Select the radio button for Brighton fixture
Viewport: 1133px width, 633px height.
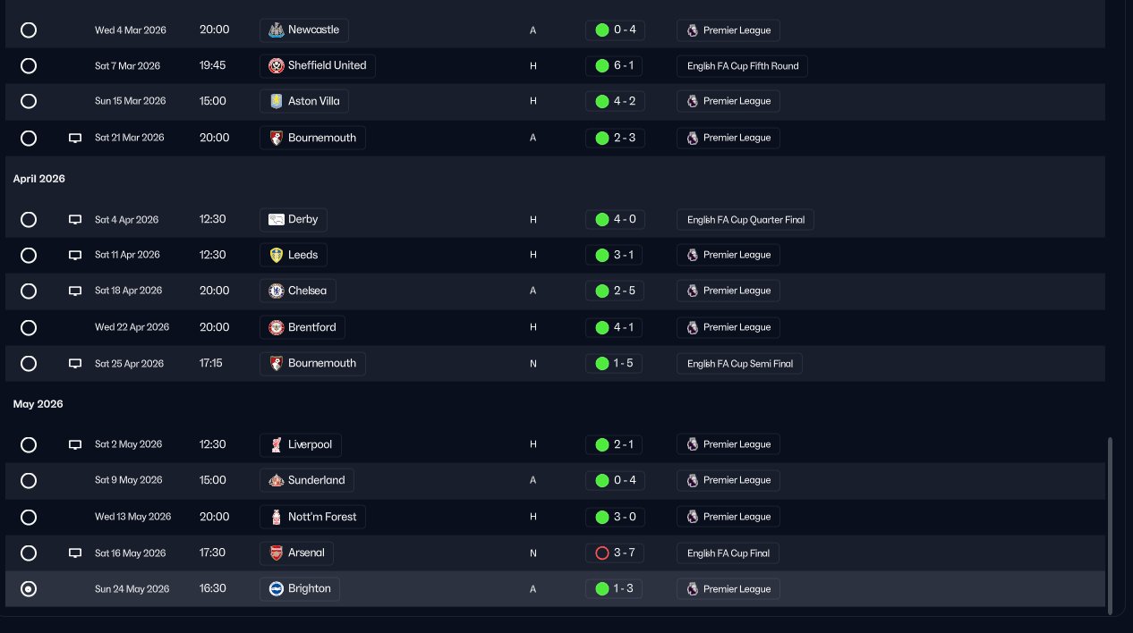[29, 588]
